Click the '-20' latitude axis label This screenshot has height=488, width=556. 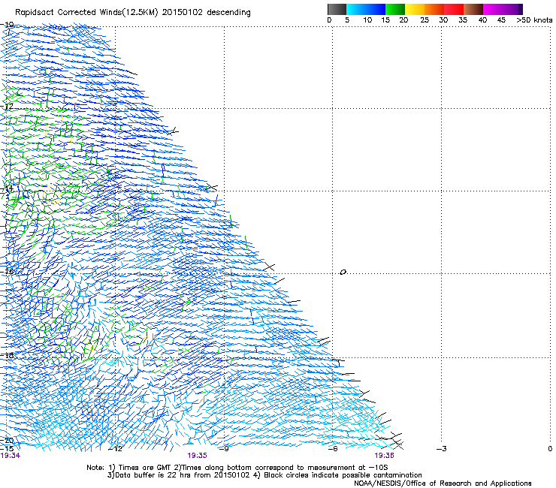7,440
